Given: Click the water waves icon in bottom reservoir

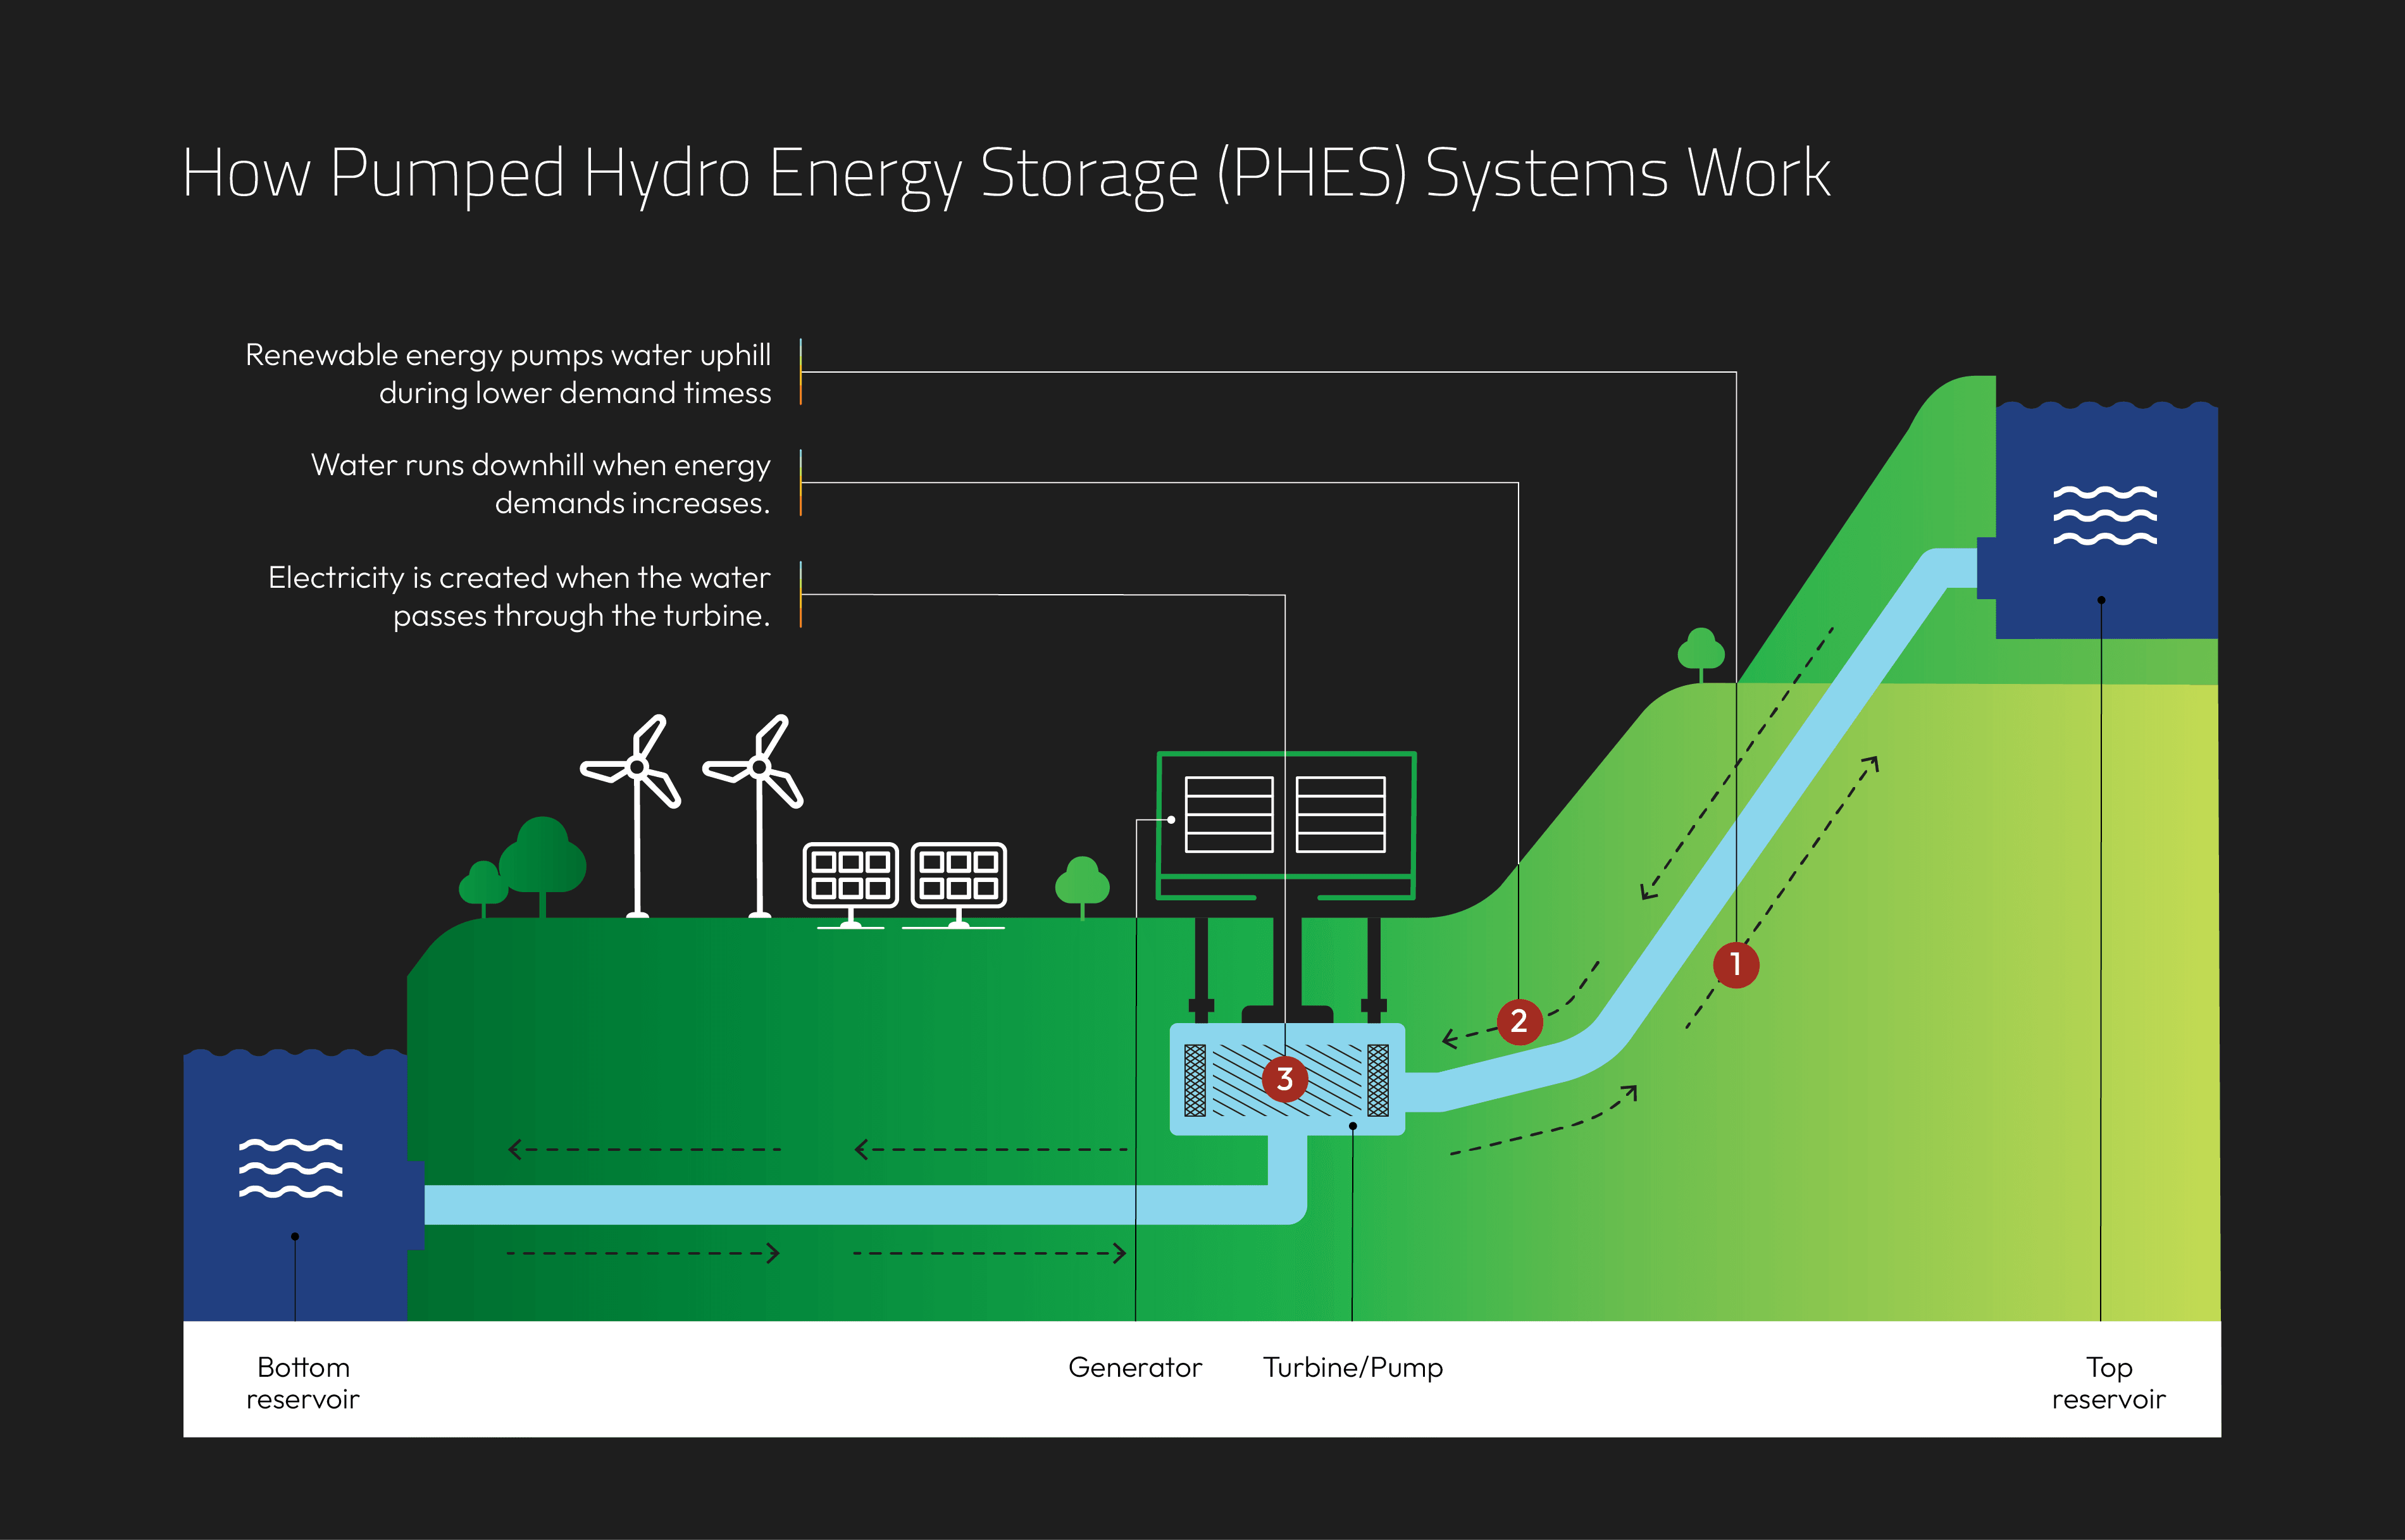Looking at the screenshot, I should point(290,1170).
